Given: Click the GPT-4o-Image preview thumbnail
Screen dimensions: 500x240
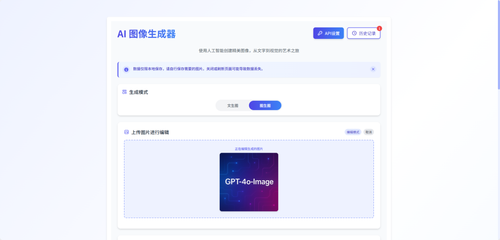Looking at the screenshot, I should pos(249,182).
